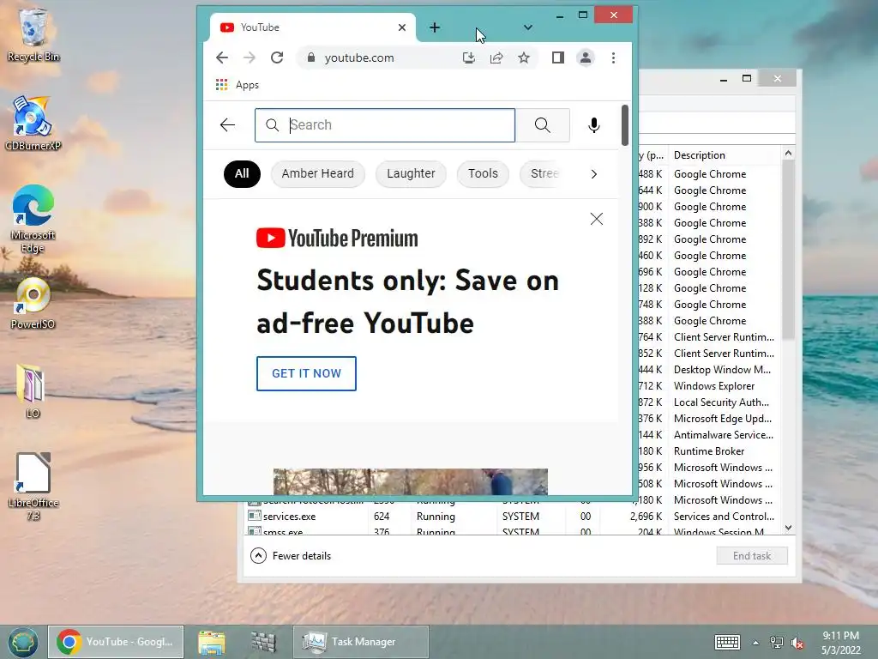Open File Explorer from the taskbar

[212, 642]
